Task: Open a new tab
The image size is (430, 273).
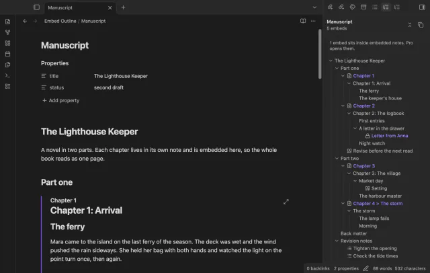Action: click(x=123, y=7)
